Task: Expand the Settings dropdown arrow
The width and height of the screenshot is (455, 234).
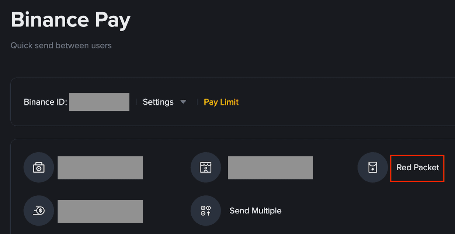Action: pyautogui.click(x=183, y=102)
